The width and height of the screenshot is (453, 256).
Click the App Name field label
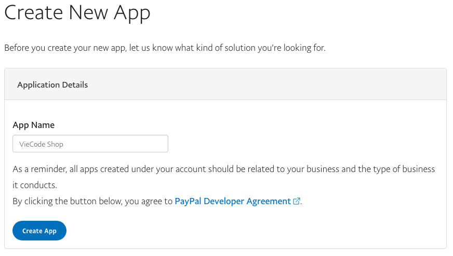click(33, 125)
